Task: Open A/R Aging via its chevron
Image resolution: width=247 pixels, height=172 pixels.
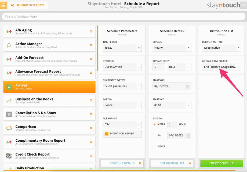Action: click(91, 31)
